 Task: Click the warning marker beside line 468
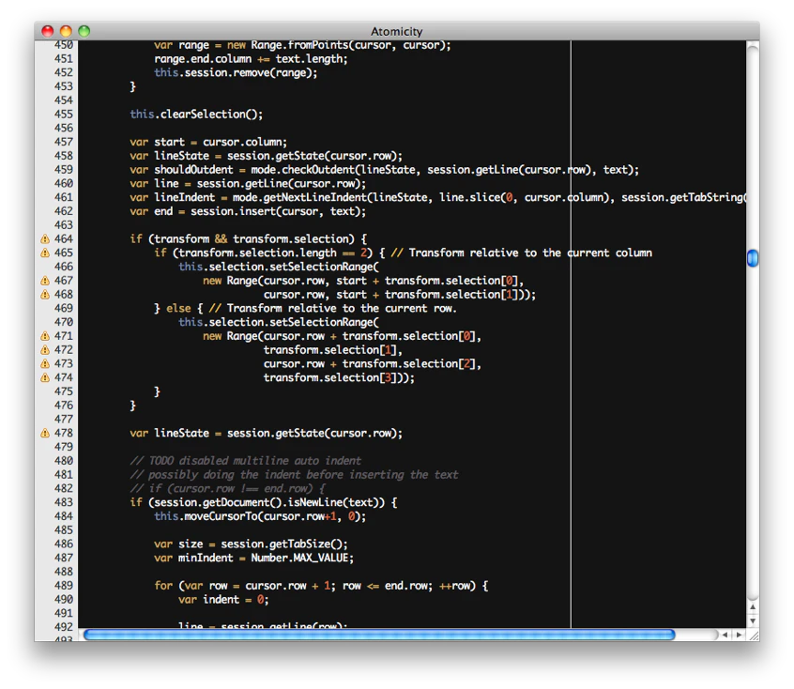tap(45, 294)
